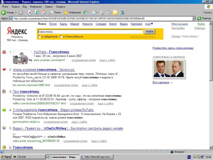
Task: Open the Избранное star toolbar button
Action: (x=72, y=13)
